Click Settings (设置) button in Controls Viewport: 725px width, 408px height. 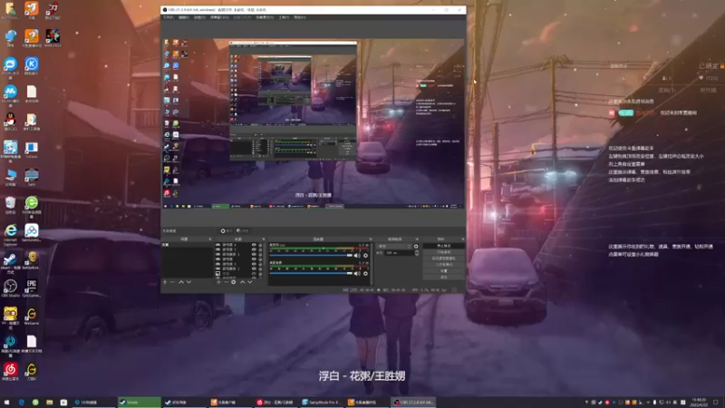click(x=443, y=270)
